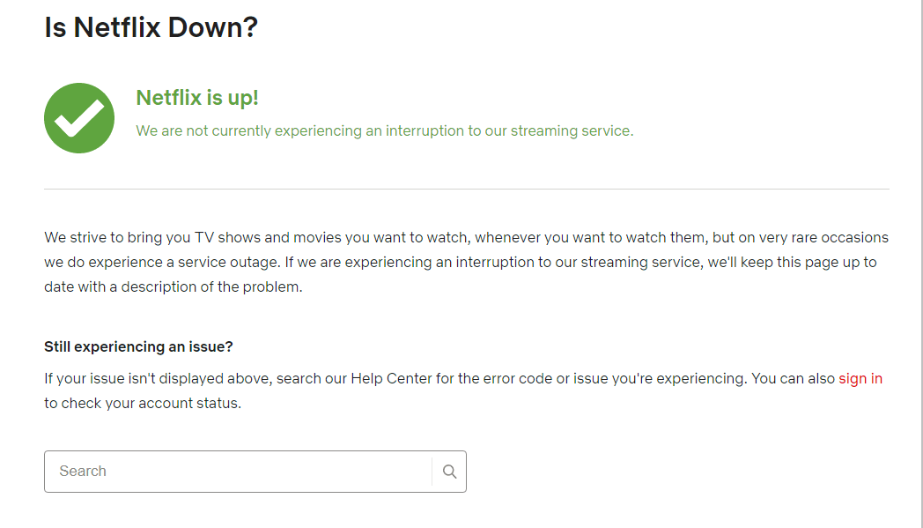Select the magnifying glass to run a search
The image size is (923, 528).
pos(449,472)
